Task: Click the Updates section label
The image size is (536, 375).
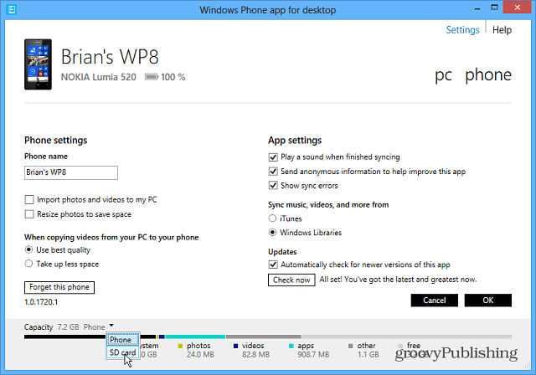Action: (x=282, y=252)
